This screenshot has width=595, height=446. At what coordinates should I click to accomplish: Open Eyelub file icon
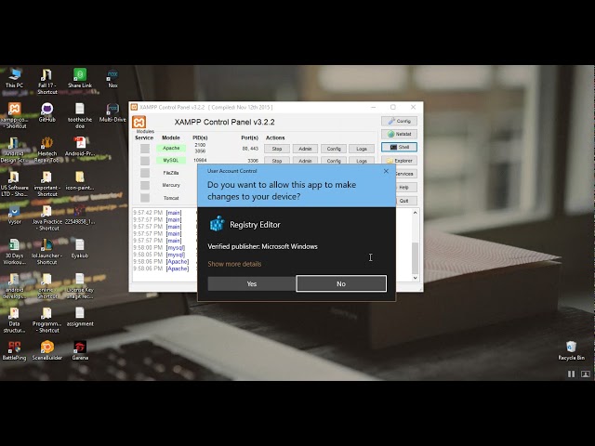point(80,248)
